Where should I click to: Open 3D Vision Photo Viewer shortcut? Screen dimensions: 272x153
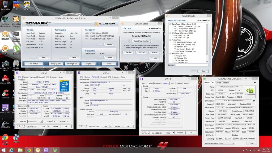pos(5,22)
